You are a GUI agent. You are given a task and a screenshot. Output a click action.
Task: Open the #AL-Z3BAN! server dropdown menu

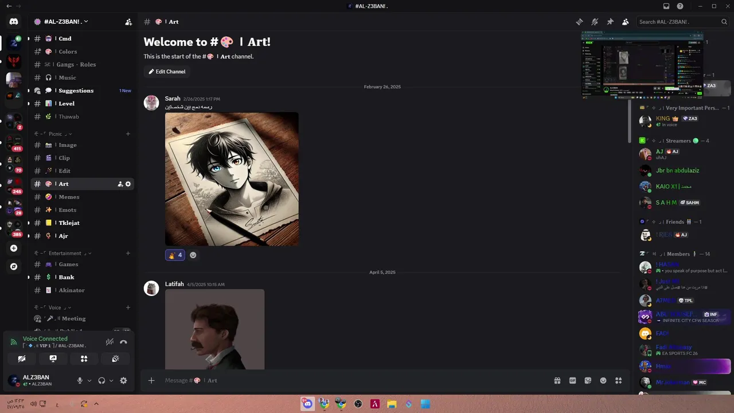pos(61,22)
